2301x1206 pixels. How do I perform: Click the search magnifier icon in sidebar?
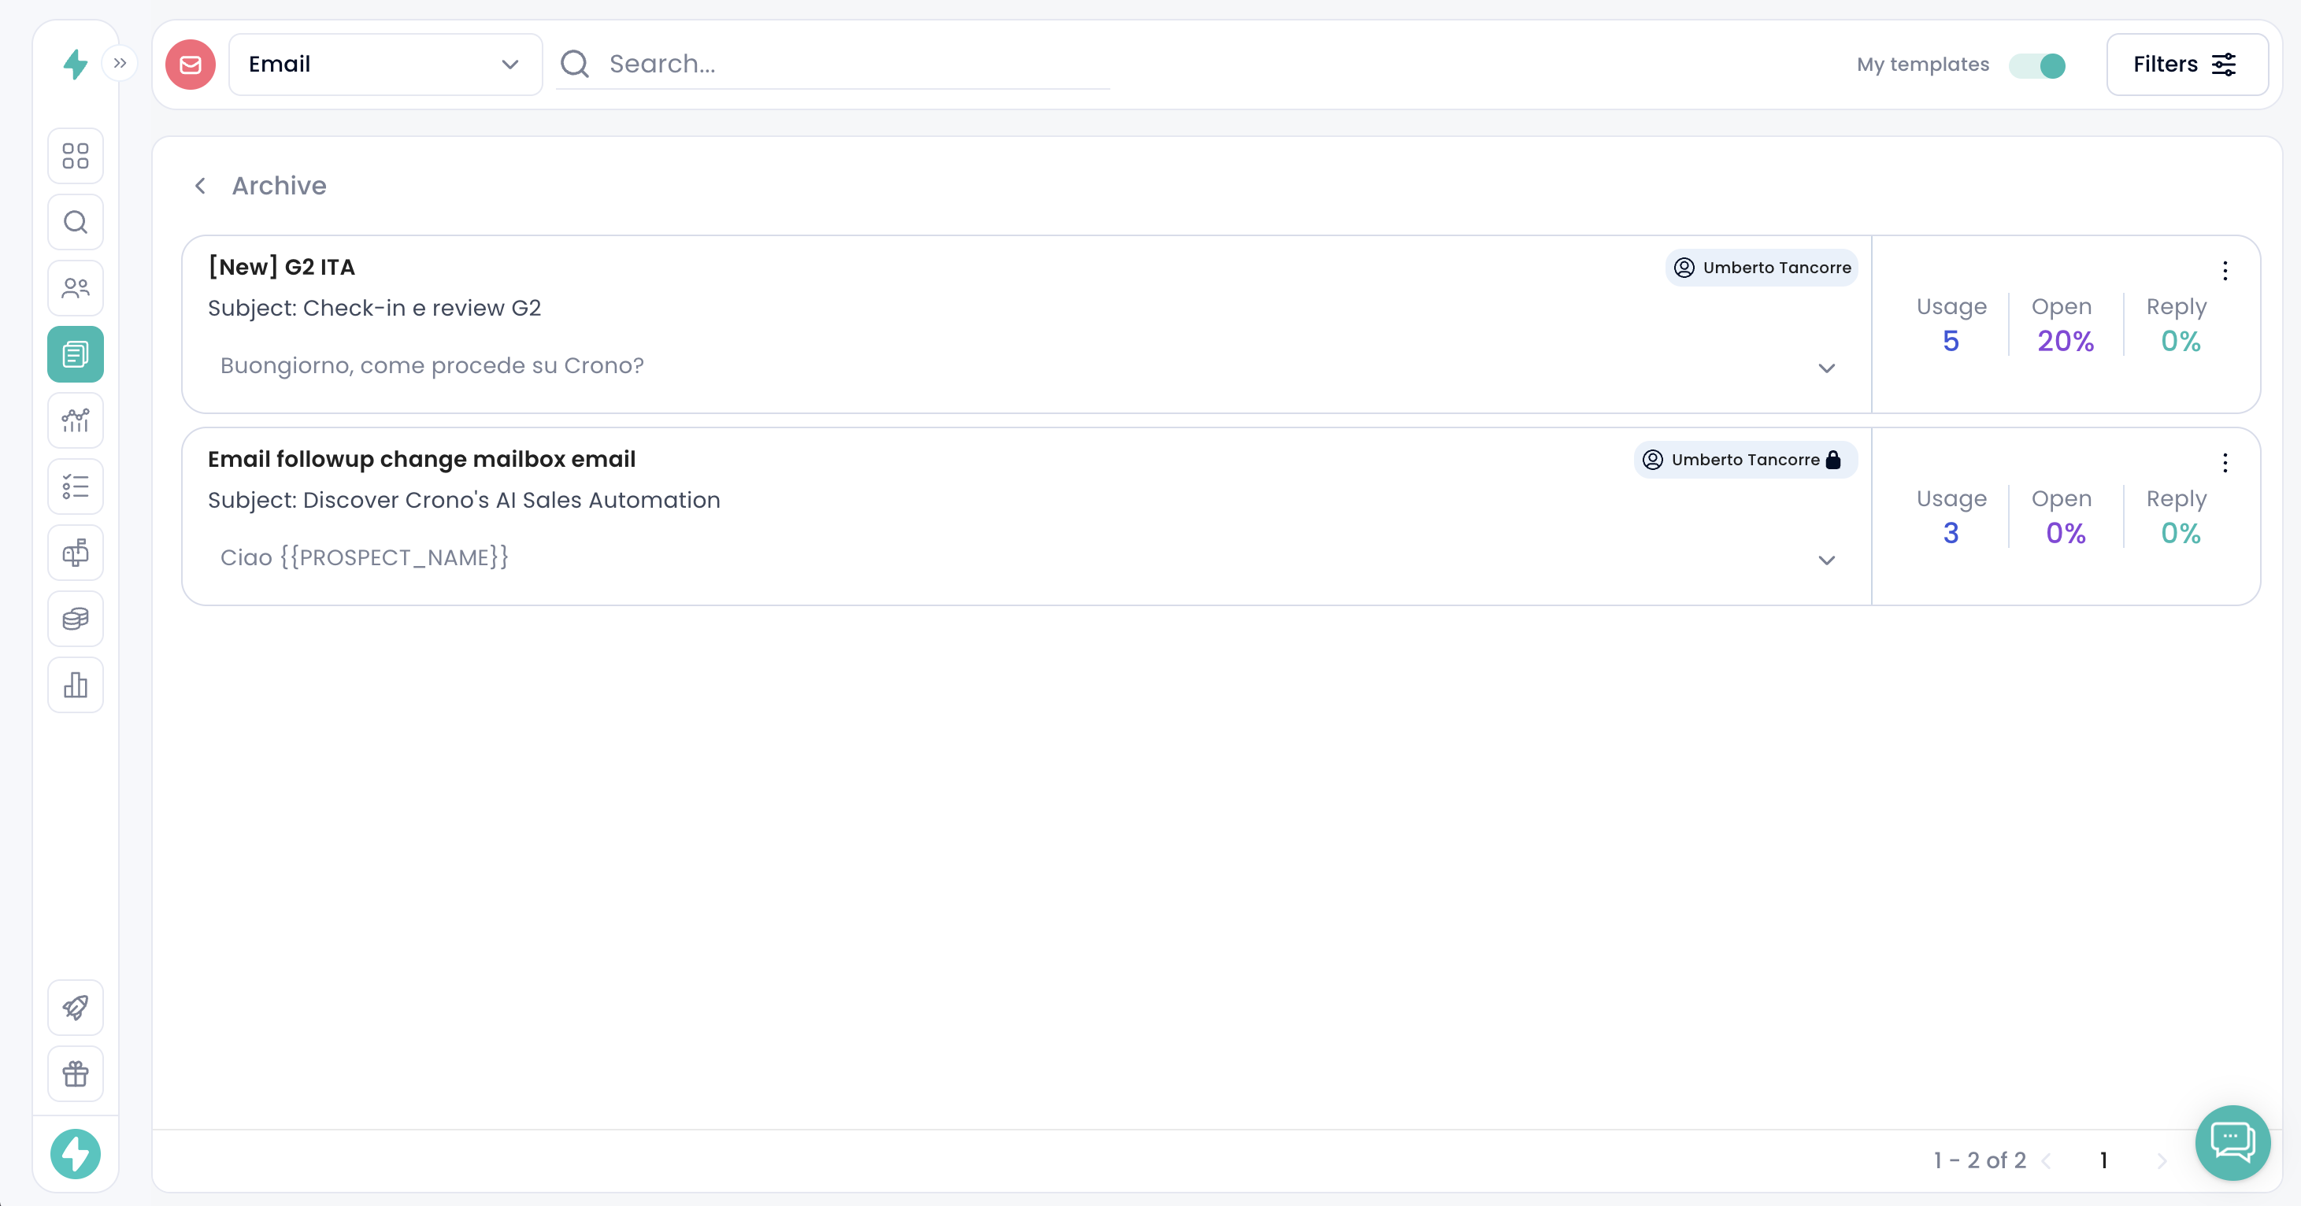(75, 222)
